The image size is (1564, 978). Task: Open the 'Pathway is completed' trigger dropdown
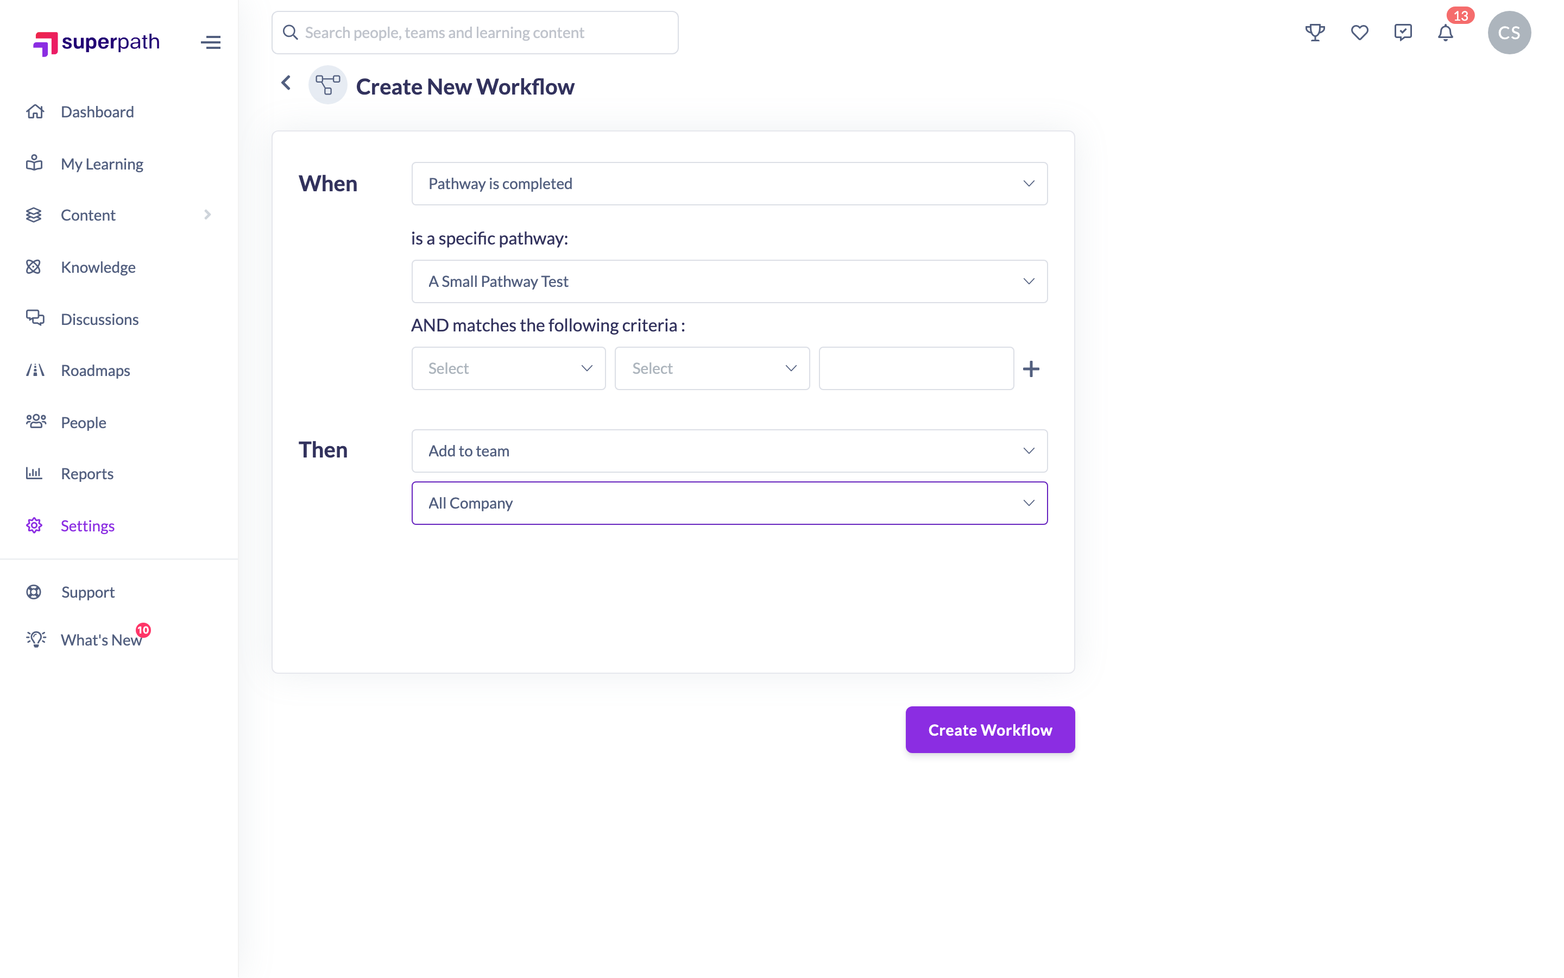[729, 184]
